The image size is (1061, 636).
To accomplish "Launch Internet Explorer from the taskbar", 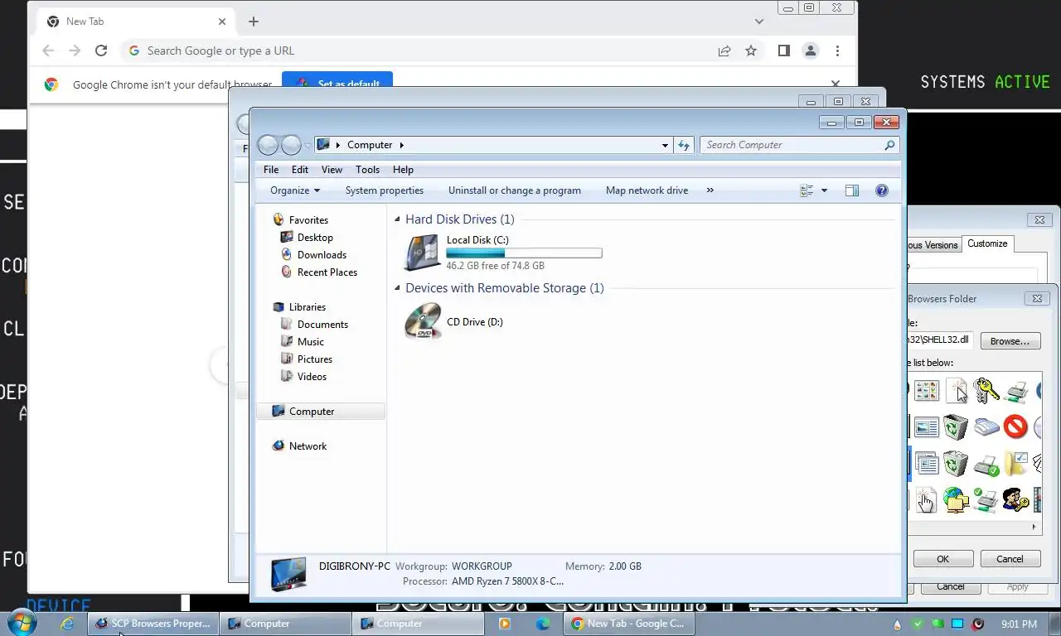I will tap(67, 624).
